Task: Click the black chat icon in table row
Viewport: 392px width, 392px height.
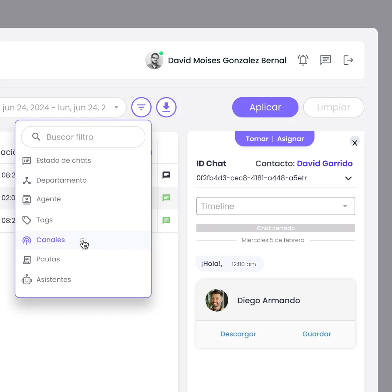Action: 166,175
